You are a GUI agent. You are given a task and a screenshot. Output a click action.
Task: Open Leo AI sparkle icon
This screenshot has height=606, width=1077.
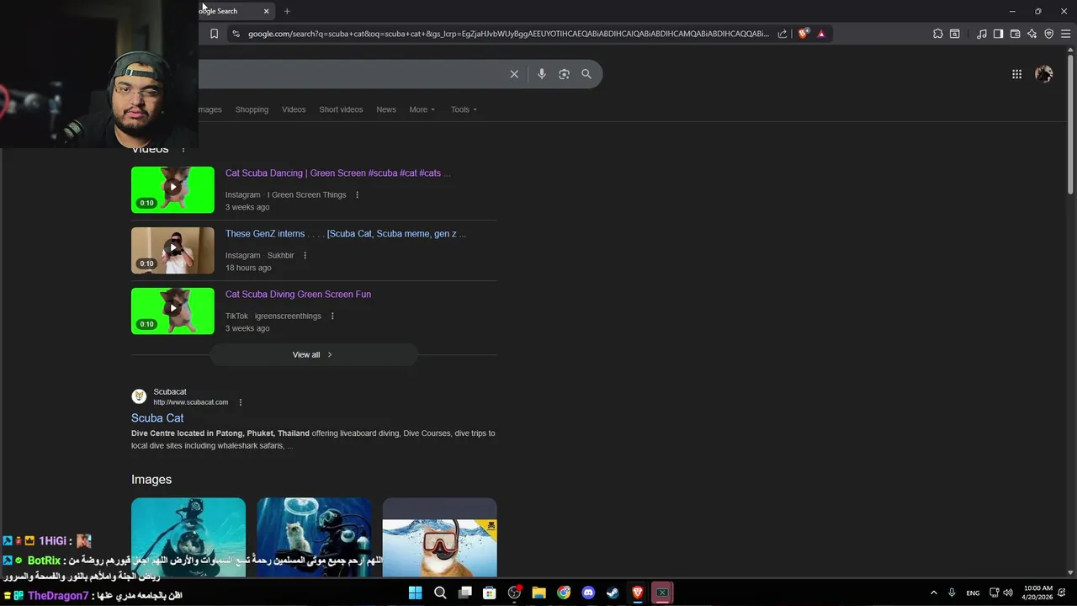coord(1032,34)
